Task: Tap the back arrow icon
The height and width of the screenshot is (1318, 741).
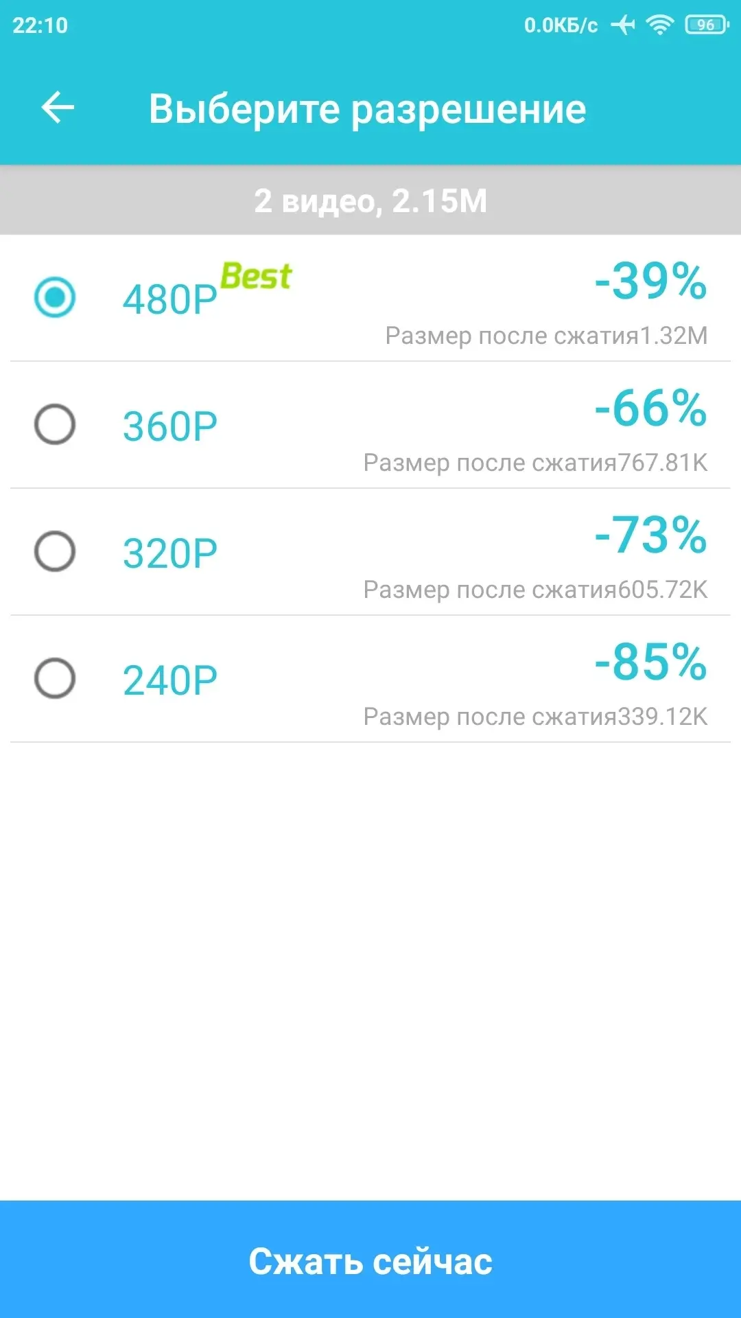Action: coord(58,108)
